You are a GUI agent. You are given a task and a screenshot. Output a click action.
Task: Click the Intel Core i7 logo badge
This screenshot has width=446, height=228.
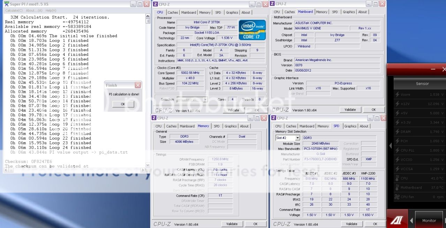(252, 30)
